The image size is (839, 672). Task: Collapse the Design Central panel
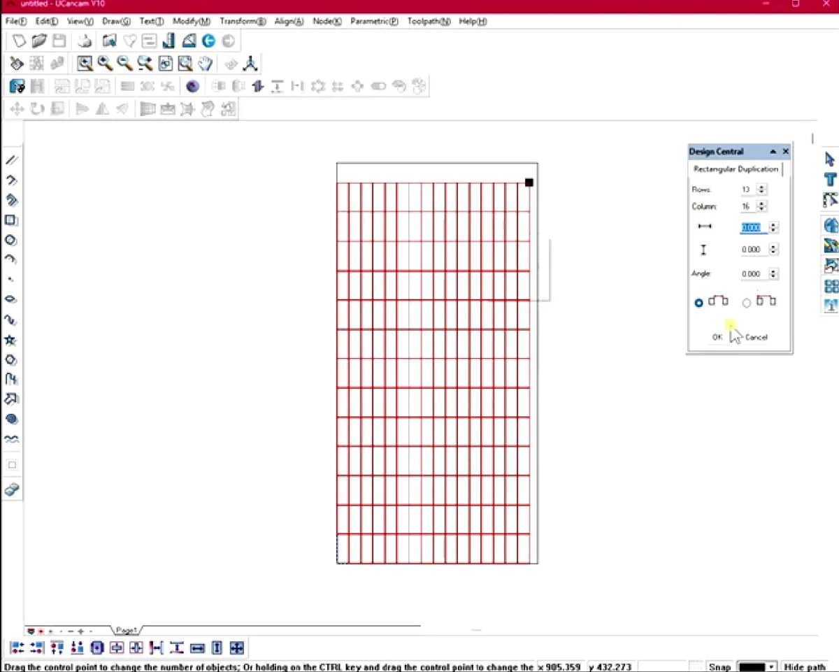coord(773,152)
